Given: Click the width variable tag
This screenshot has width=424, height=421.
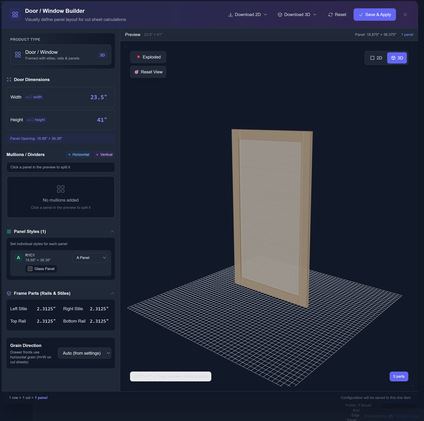Looking at the screenshot, I should point(34,97).
